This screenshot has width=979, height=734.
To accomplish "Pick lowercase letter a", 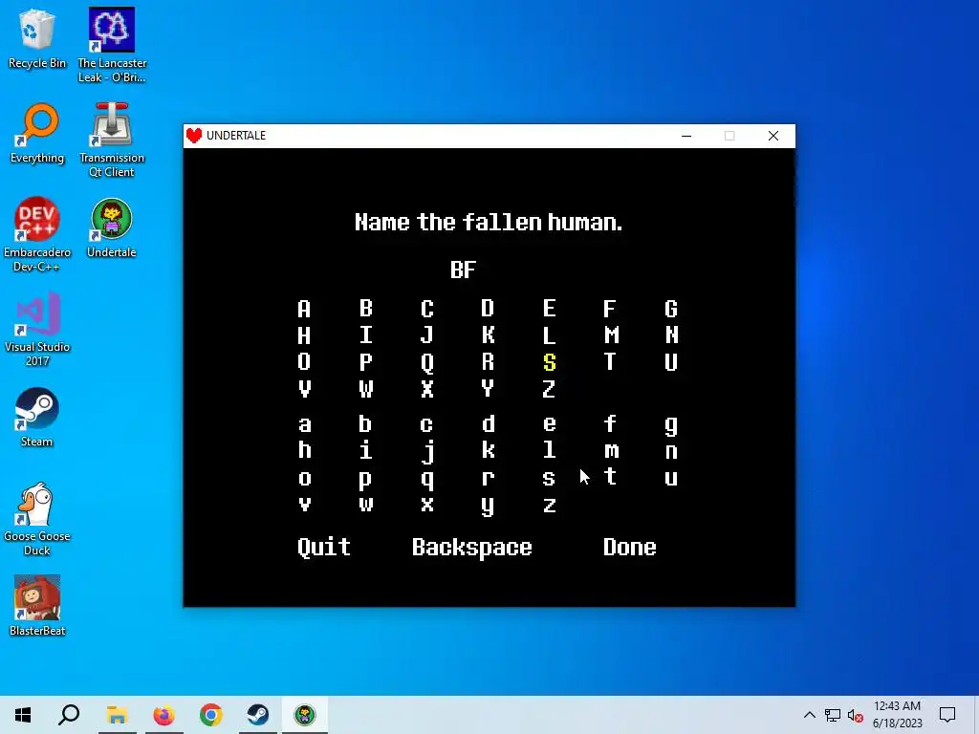I will pyautogui.click(x=304, y=425).
